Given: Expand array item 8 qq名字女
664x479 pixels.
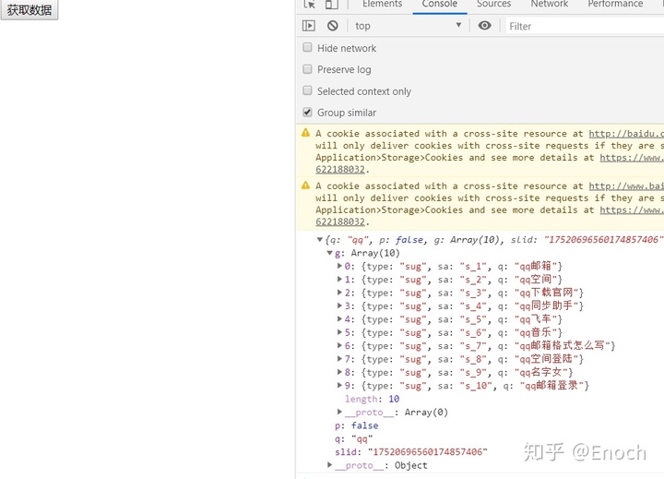Looking at the screenshot, I should point(339,372).
